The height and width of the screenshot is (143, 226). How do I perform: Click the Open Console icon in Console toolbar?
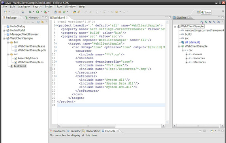tap(212, 131)
